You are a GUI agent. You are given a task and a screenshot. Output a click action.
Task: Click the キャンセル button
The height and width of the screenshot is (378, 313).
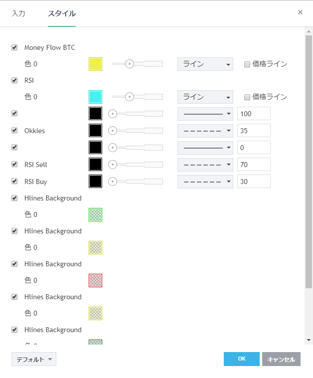(x=281, y=359)
